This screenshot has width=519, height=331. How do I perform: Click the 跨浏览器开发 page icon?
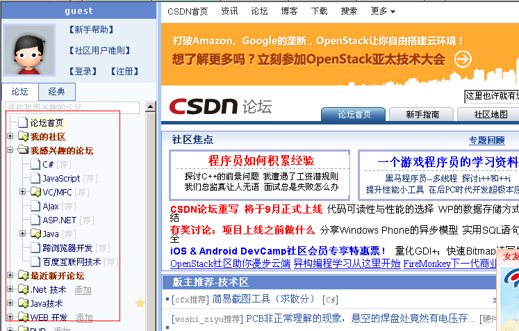[x=35, y=248]
